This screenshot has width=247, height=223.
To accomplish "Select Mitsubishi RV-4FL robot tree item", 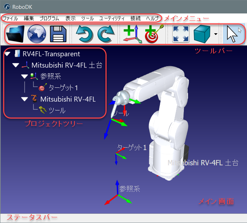I will [x=68, y=99].
